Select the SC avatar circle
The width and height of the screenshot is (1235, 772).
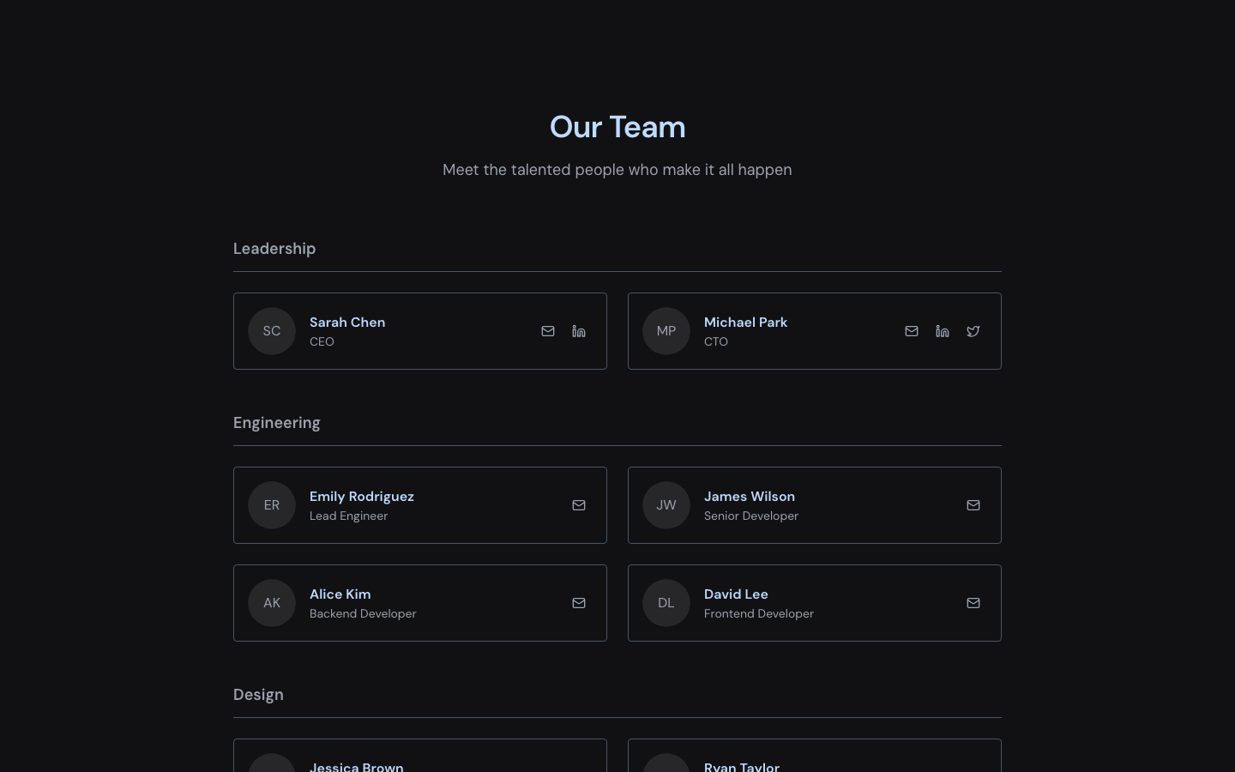(272, 331)
